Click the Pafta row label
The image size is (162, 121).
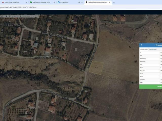click(141, 83)
